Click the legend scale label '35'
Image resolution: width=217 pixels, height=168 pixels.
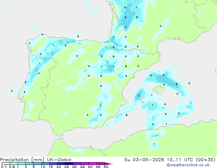[82, 167]
